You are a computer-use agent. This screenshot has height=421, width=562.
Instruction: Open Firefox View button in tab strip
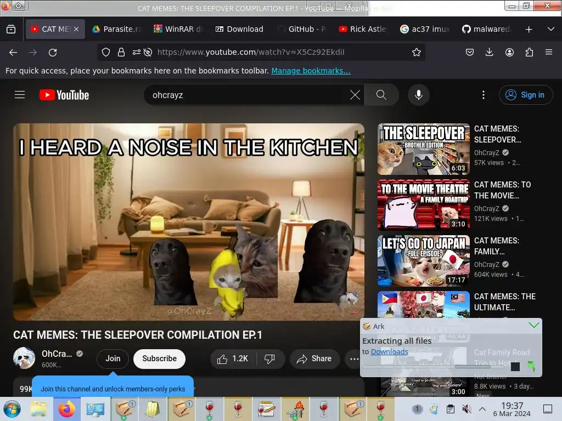(x=11, y=30)
